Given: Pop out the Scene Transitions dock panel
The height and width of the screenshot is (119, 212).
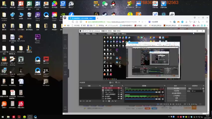Looking at the screenshot, I should 204,86.
